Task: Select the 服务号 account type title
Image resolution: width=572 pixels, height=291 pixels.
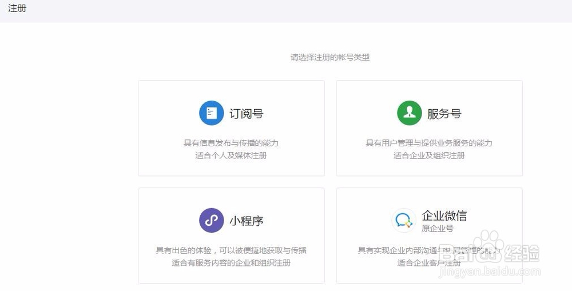Action: pyautogui.click(x=444, y=113)
